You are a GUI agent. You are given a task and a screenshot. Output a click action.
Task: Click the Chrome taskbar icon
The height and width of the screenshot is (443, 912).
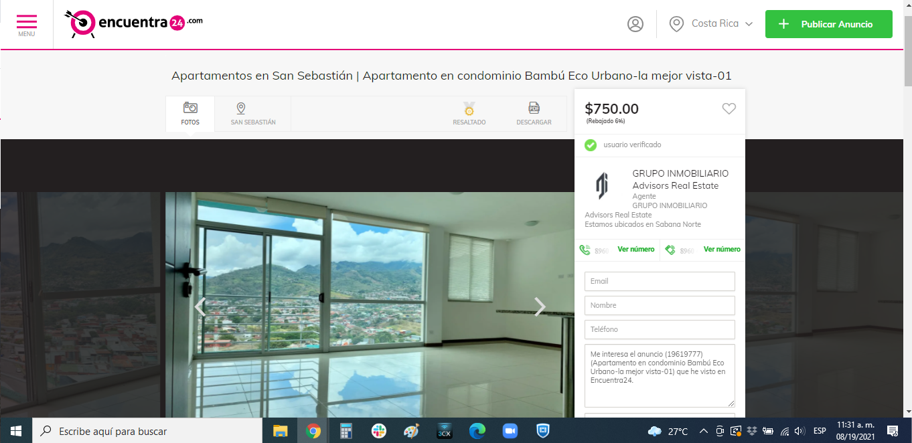(313, 431)
